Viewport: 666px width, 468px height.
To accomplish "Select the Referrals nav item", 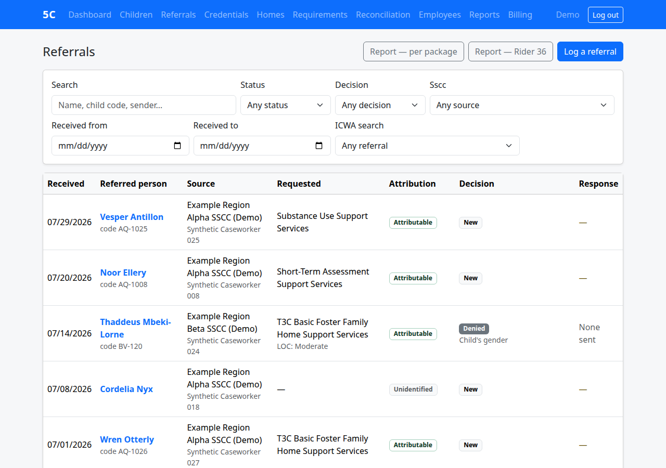I will coord(178,15).
